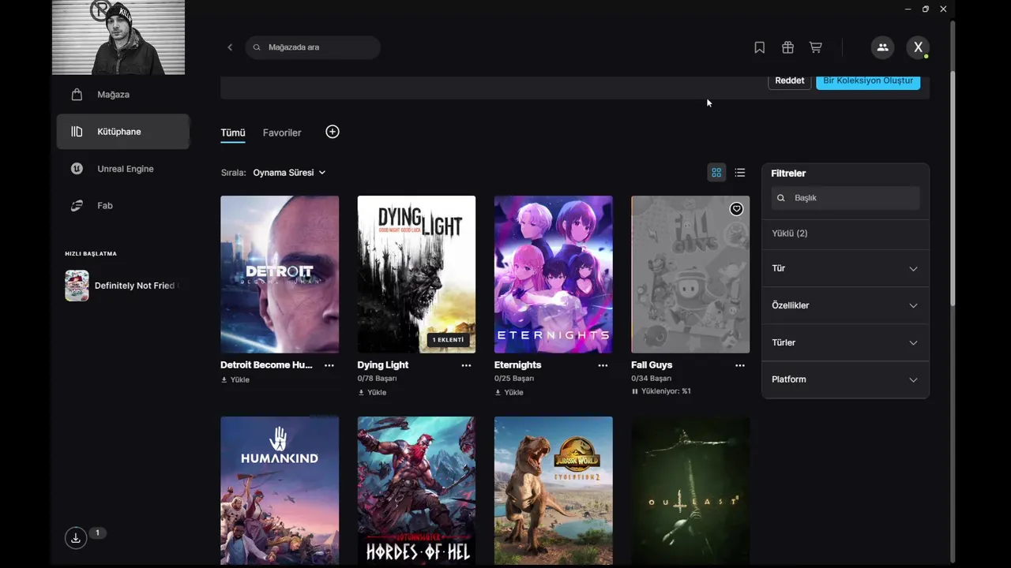Click the Mağaza bag icon

tap(77, 95)
